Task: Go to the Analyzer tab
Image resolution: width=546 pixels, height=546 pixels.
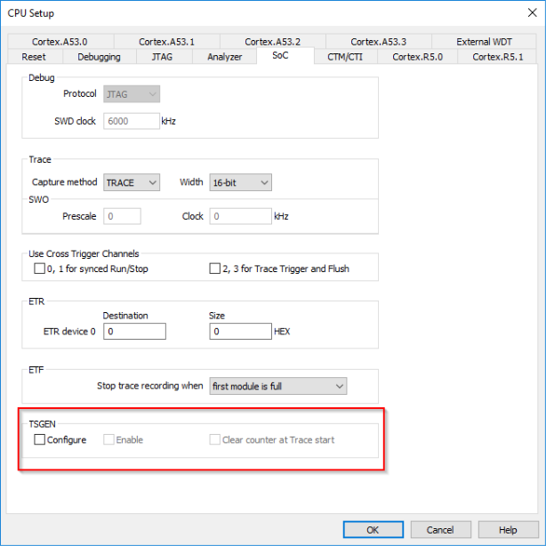Action: click(x=224, y=56)
